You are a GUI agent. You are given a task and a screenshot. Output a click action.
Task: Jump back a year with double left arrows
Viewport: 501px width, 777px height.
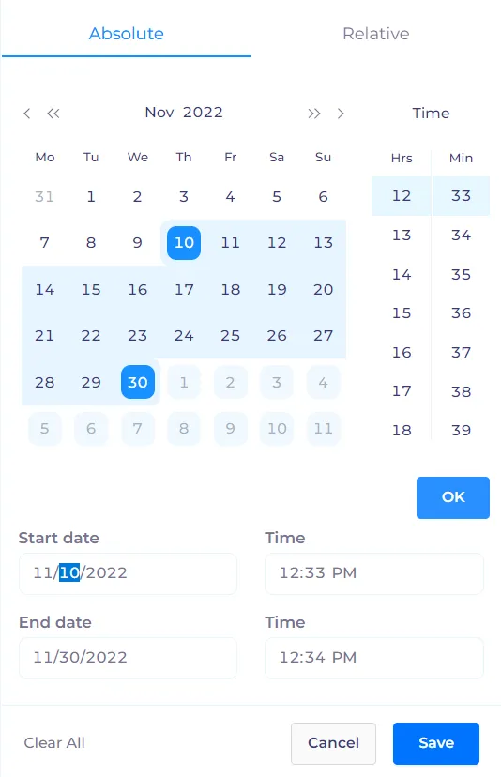click(x=53, y=114)
